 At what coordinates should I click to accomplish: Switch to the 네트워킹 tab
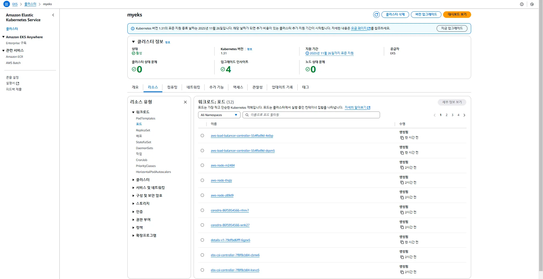(193, 87)
